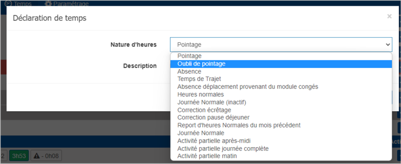Screen dimensions: 401x164
Task: Select Pointage option in the list
Action: 281,56
